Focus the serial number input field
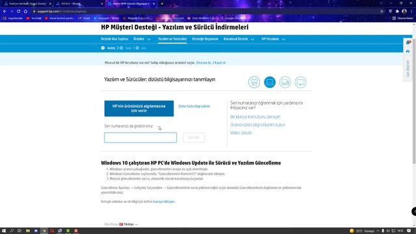The height and width of the screenshot is (234, 416). pyautogui.click(x=140, y=137)
